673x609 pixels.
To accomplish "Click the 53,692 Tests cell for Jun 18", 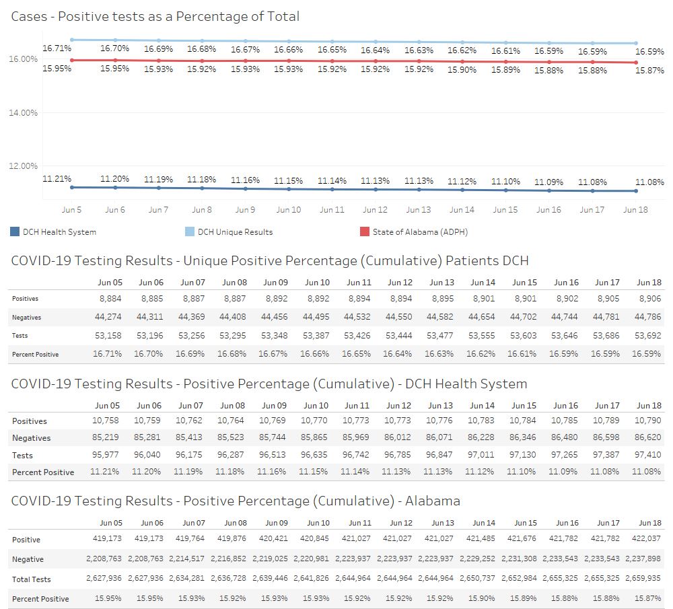I will pyautogui.click(x=647, y=336).
